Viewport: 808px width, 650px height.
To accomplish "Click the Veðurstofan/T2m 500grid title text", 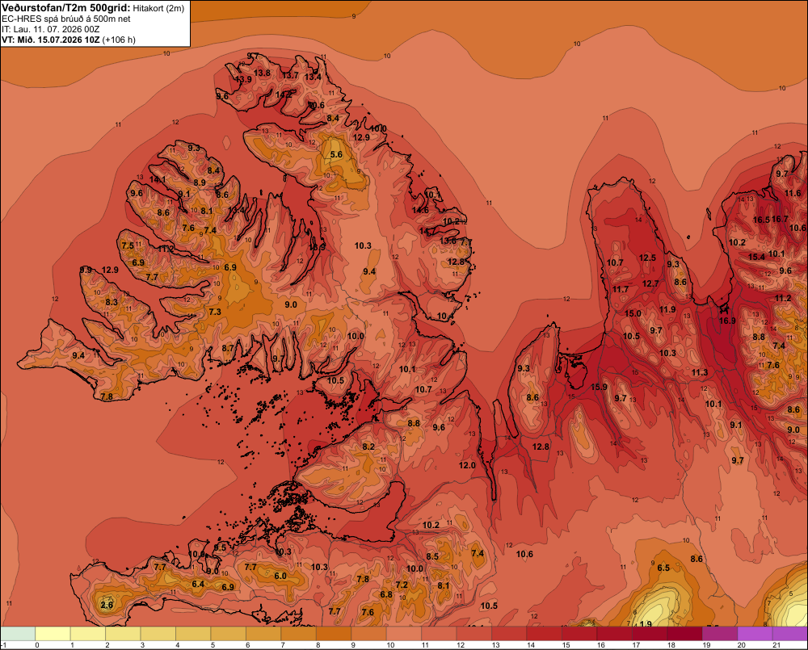I will tap(66, 8).
